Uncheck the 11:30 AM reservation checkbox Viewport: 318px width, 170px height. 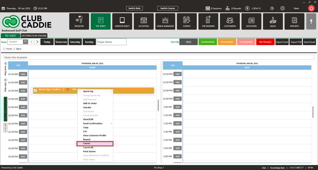tap(35, 91)
